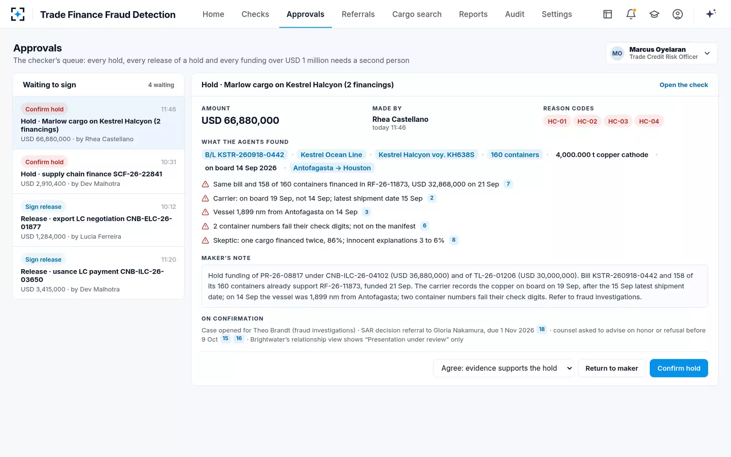
Task: Switch to the Reports tab
Action: click(473, 14)
